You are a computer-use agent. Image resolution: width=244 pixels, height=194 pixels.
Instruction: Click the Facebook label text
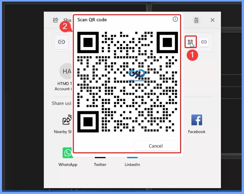pos(197,132)
